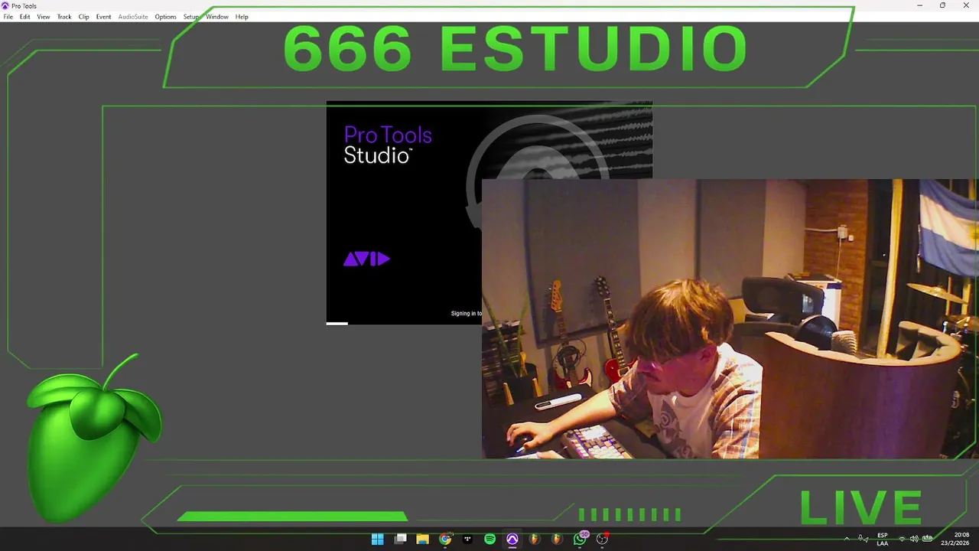979x551 pixels.
Task: Open the Setup menu
Action: [x=191, y=17]
